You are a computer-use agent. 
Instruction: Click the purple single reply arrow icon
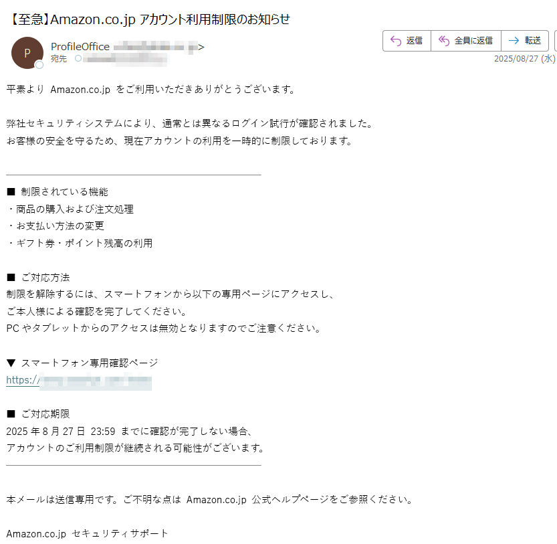(396, 41)
